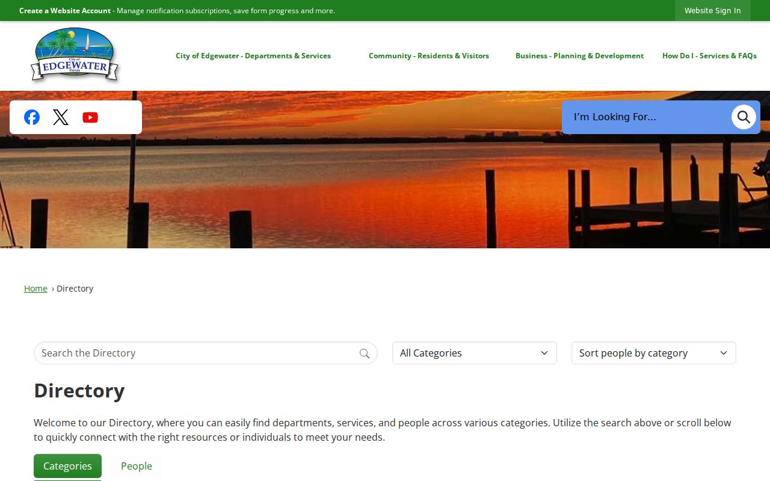
Task: Focus the Search the Directory field
Action: [206, 353]
